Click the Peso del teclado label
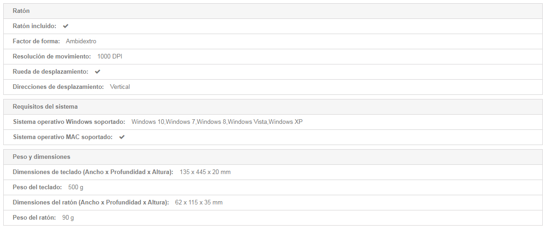Viewport: 546px width, 227px height. click(x=37, y=187)
